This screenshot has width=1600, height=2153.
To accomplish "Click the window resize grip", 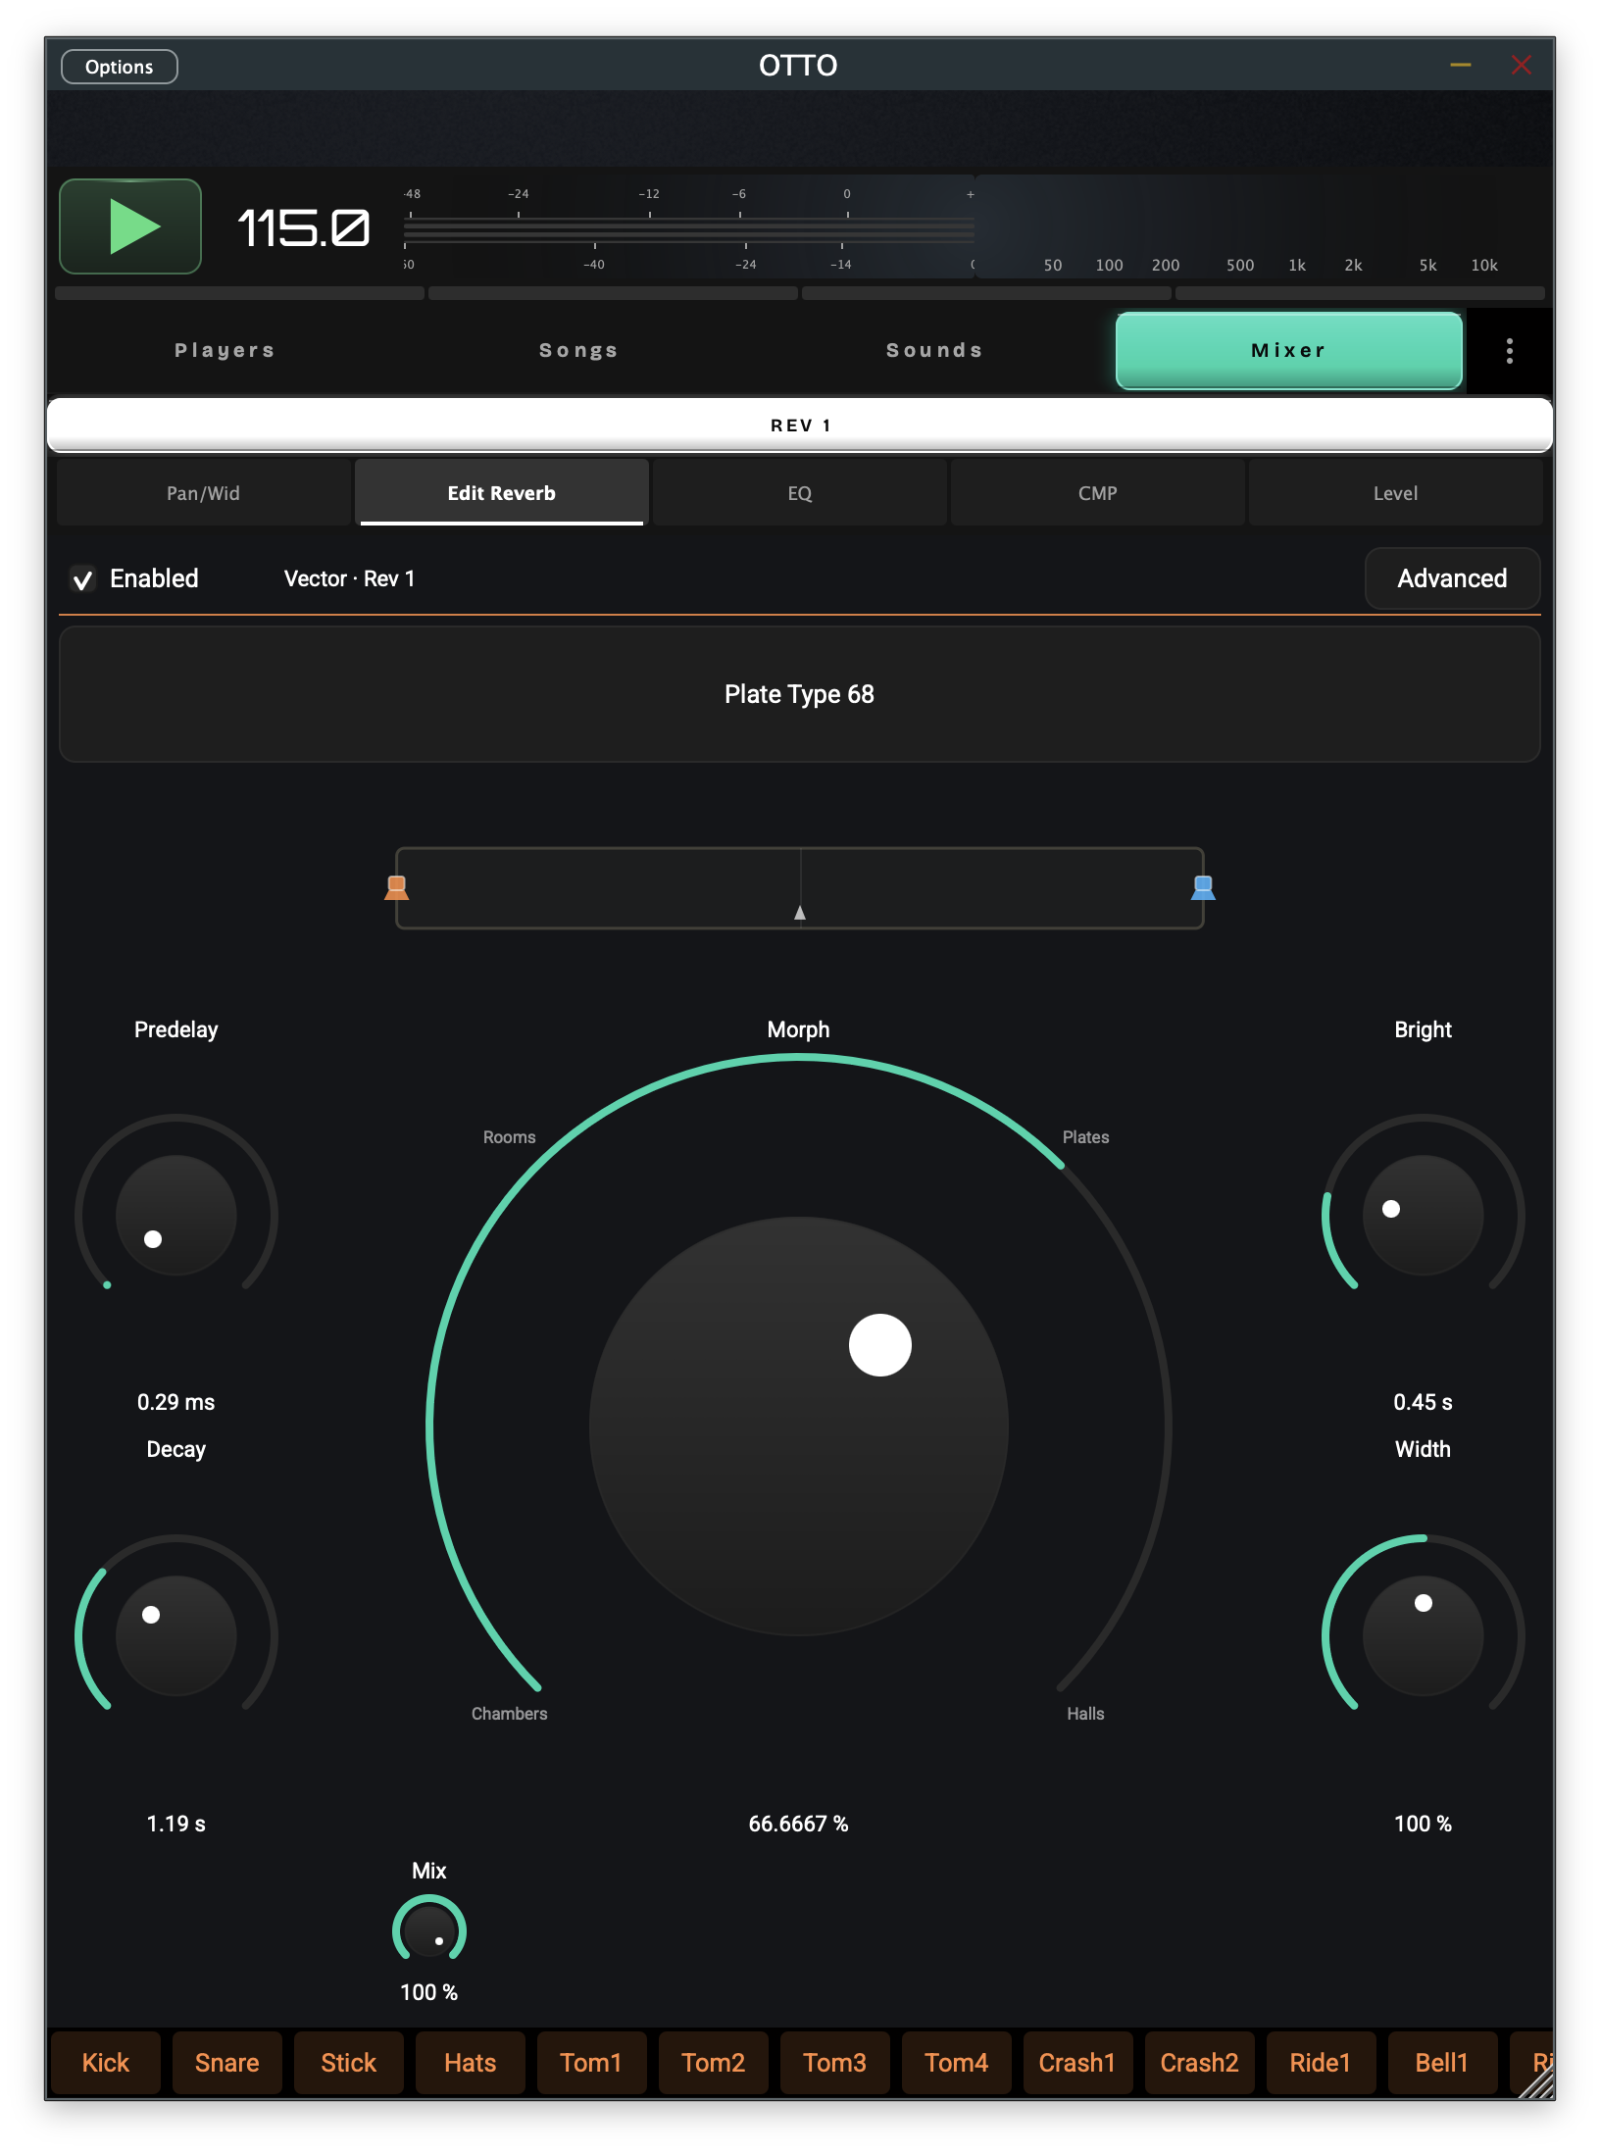I will (x=1536, y=2080).
